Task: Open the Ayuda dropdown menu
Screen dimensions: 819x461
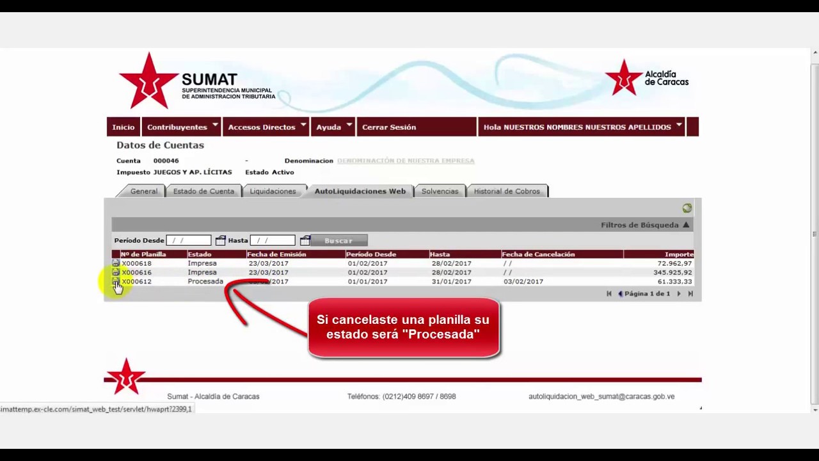Action: (x=333, y=127)
